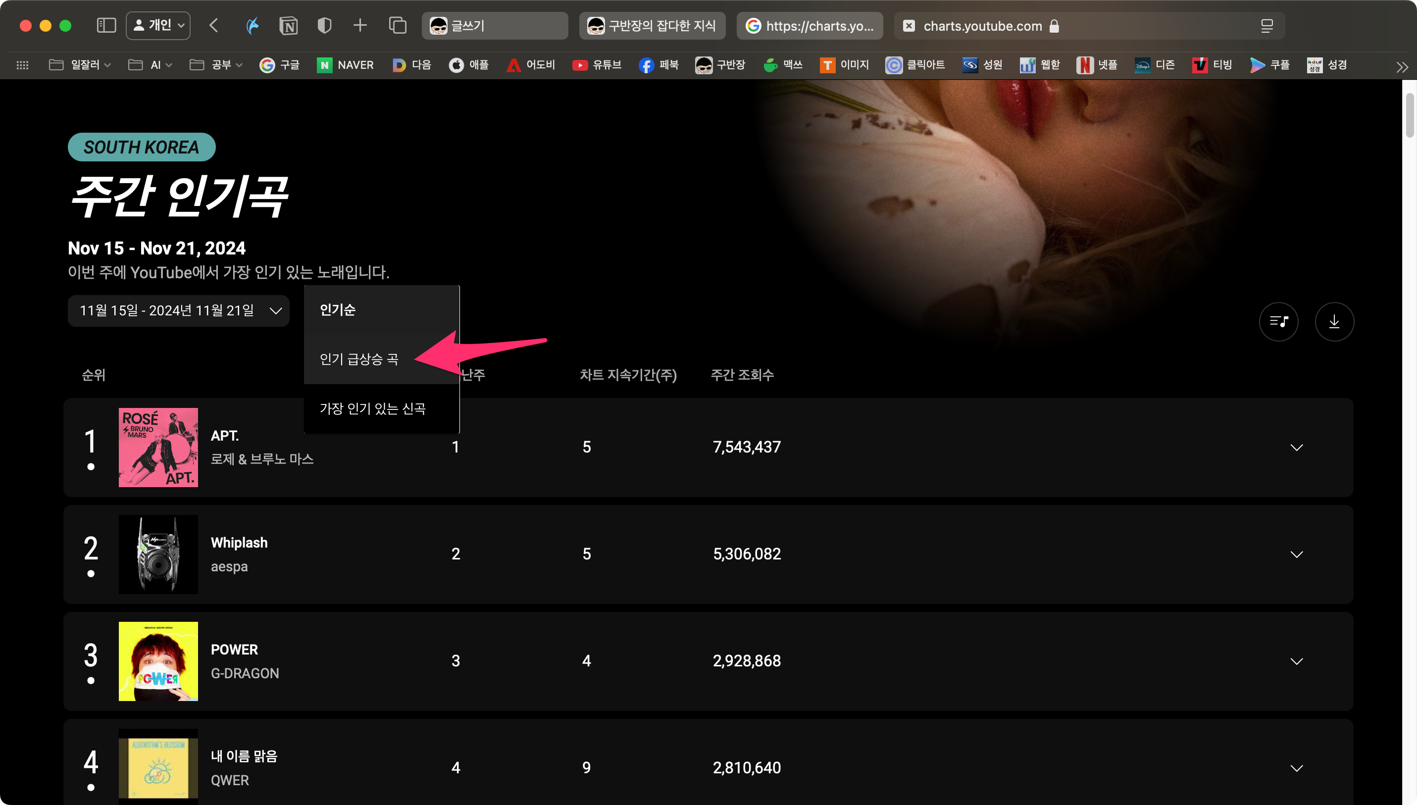Open the 개인 profile dropdown
1417x805 pixels.
click(158, 25)
